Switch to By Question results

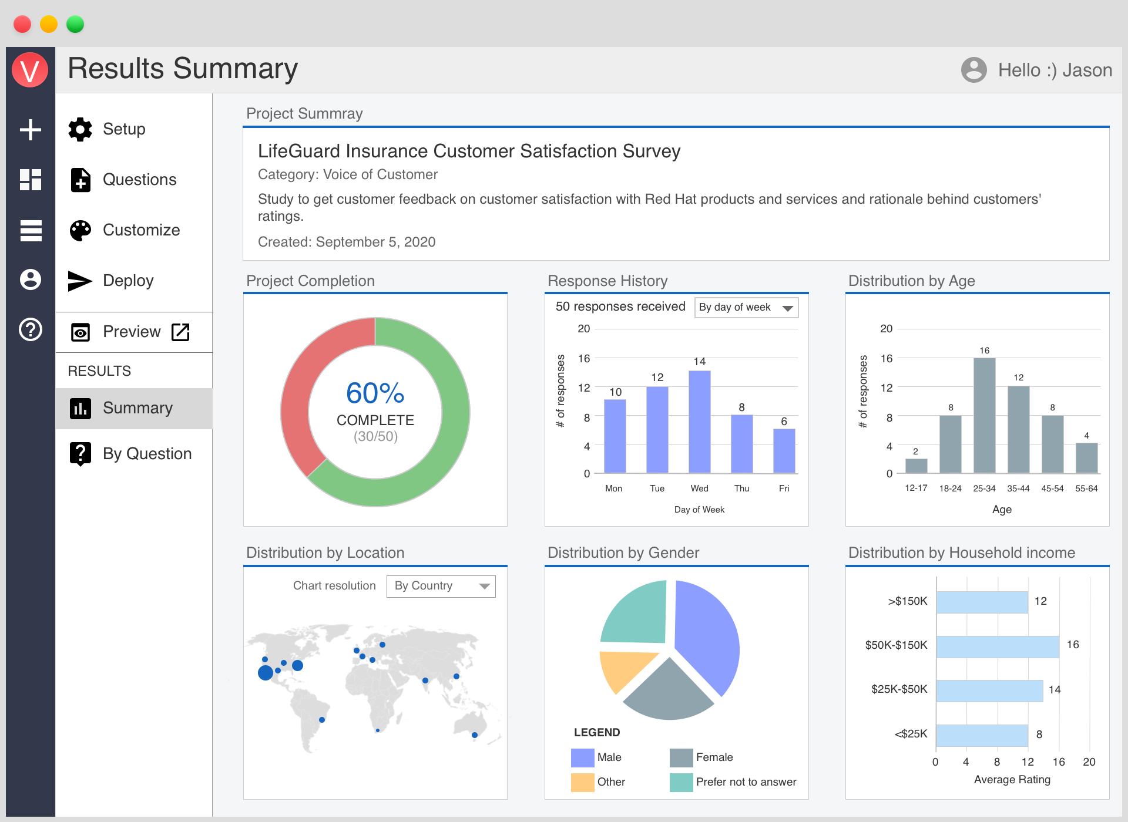(x=147, y=454)
